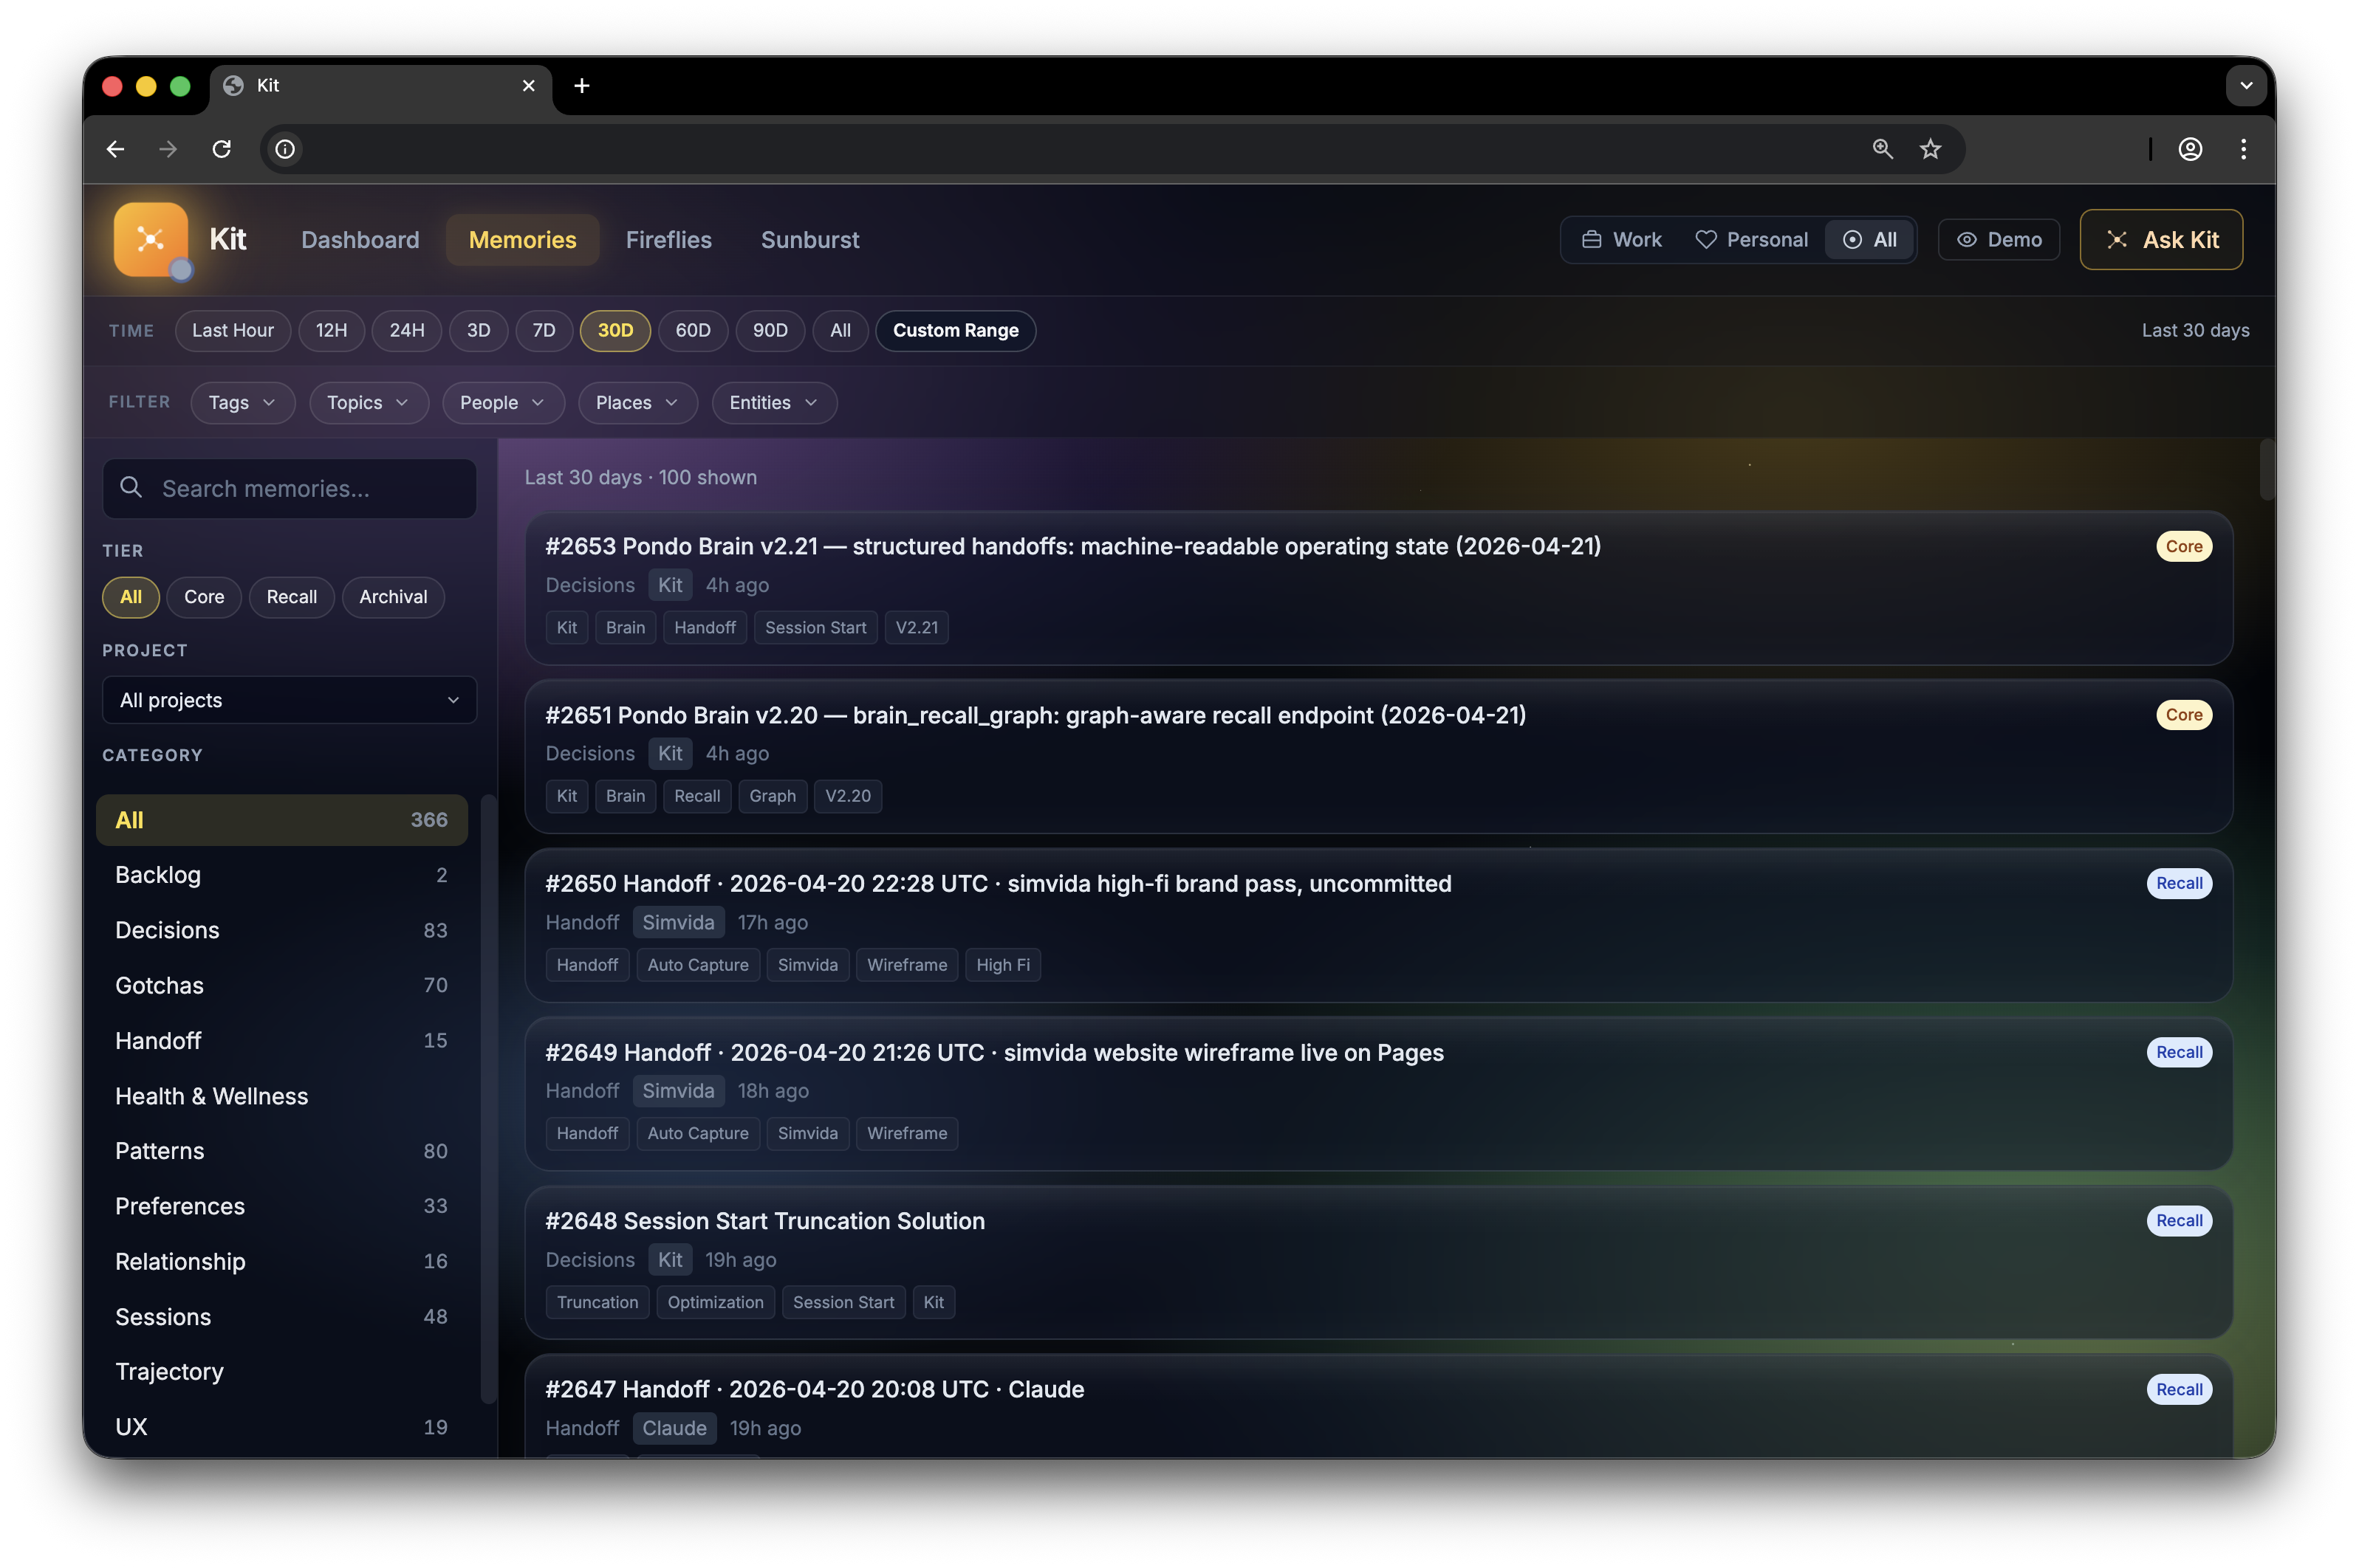The height and width of the screenshot is (1568, 2359).
Task: Click the site info icon in the address bar
Action: (x=284, y=148)
